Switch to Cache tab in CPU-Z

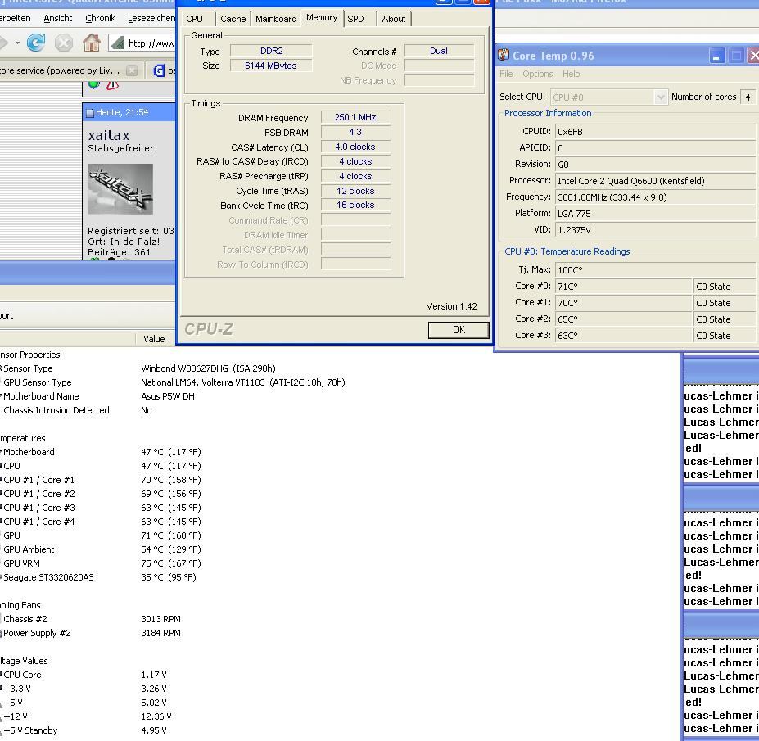pos(233,19)
